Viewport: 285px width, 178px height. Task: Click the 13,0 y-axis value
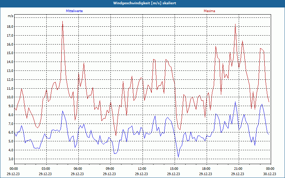10,71
